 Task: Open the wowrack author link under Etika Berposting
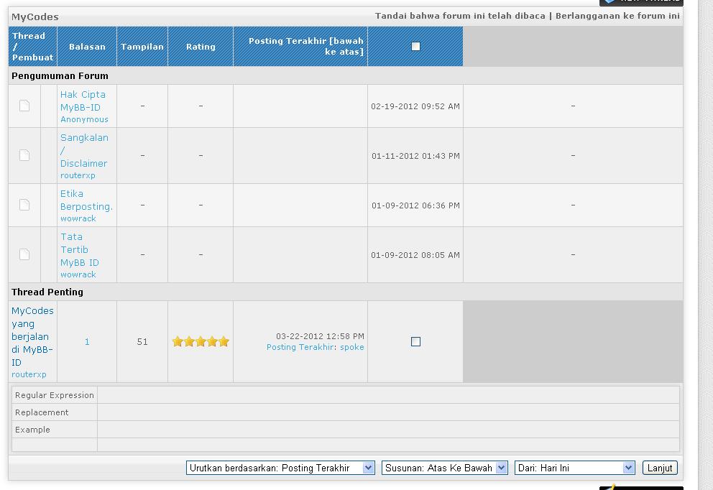point(78,218)
